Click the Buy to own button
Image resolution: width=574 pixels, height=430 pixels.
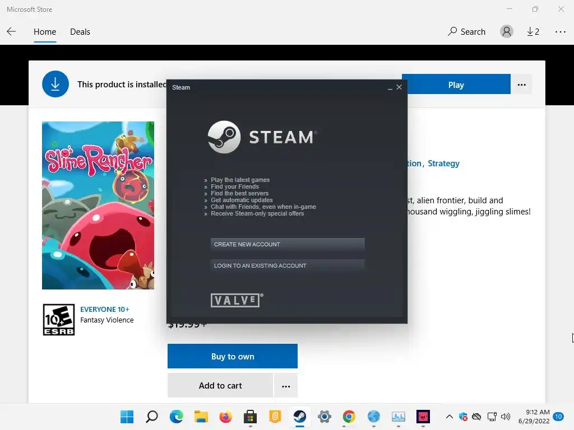coord(233,356)
